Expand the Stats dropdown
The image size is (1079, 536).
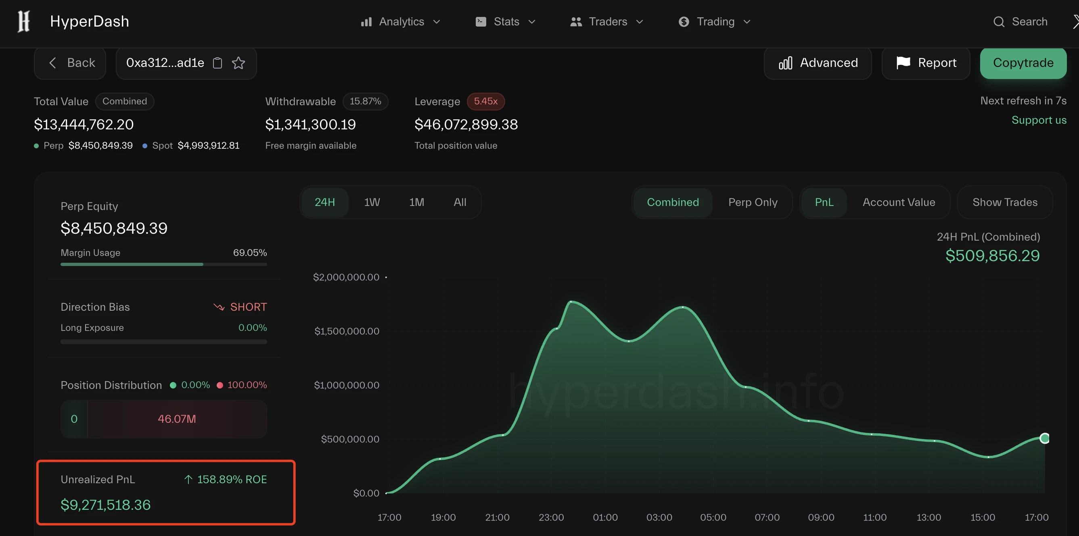532,21
